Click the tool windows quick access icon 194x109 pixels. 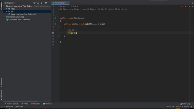click(x=2, y=107)
